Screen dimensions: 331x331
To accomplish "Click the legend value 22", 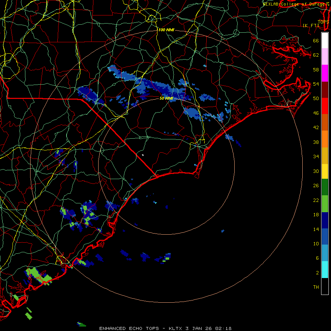I will 316,200.
